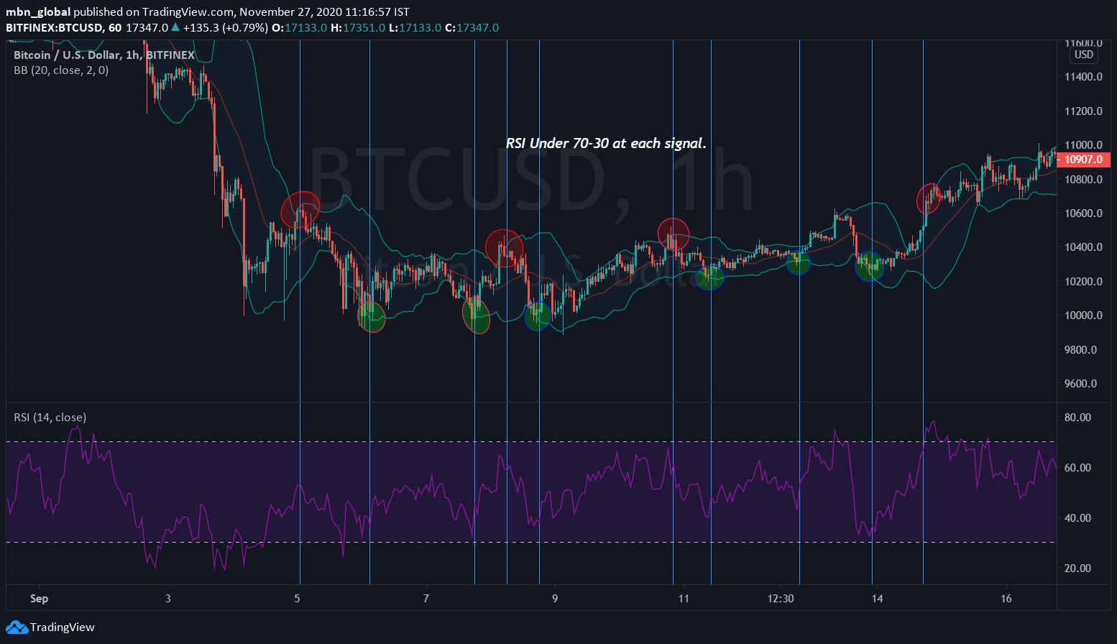Click the 80.00 RSI scale label
The image size is (1117, 644).
tap(1077, 418)
